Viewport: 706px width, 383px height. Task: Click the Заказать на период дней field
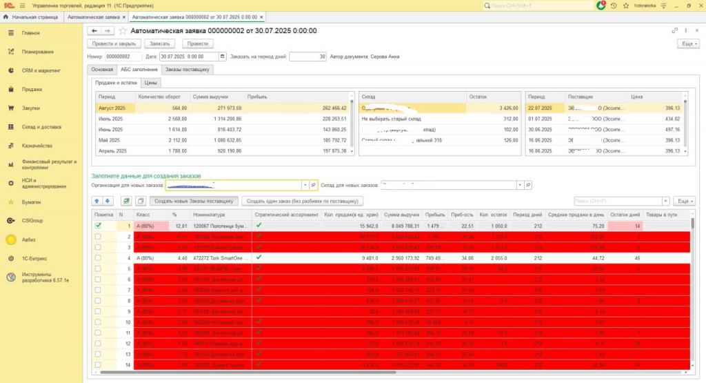pyautogui.click(x=307, y=57)
